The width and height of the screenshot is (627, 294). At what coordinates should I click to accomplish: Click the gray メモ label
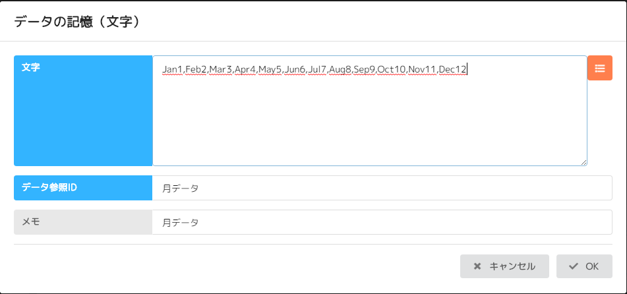click(x=83, y=222)
